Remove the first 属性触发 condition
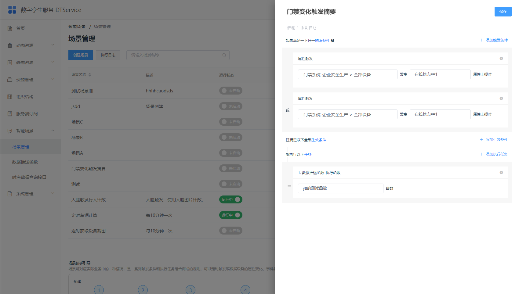 501,59
